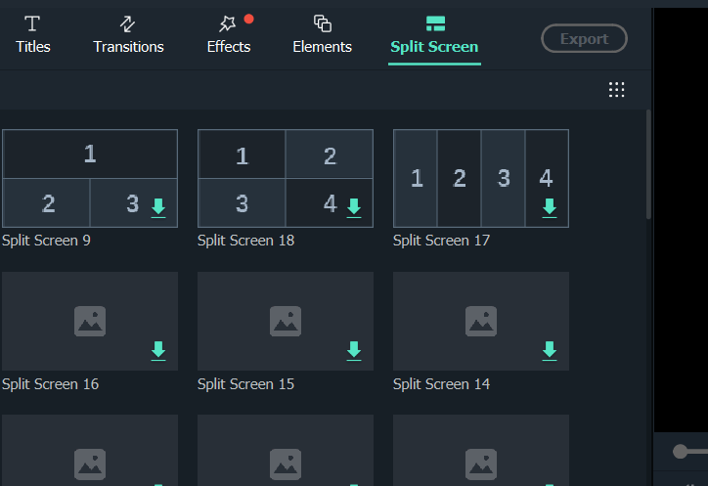
Task: Click the library panel vertical scrollbar
Action: (648, 165)
